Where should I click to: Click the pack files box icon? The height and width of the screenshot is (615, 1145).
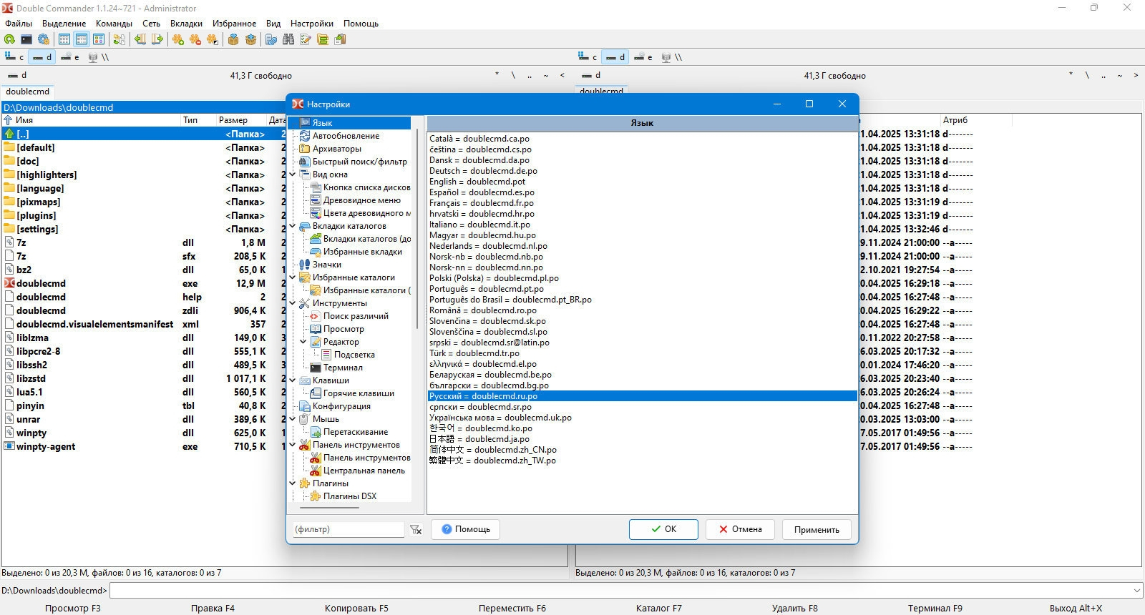click(233, 39)
